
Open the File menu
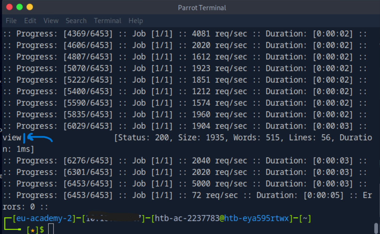[x=11, y=21]
